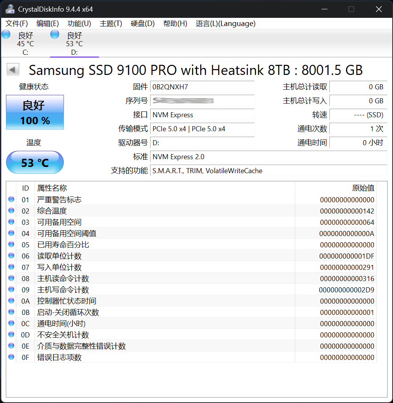Click the back arrow navigation icon
The height and width of the screenshot is (403, 393).
pyautogui.click(x=12, y=69)
